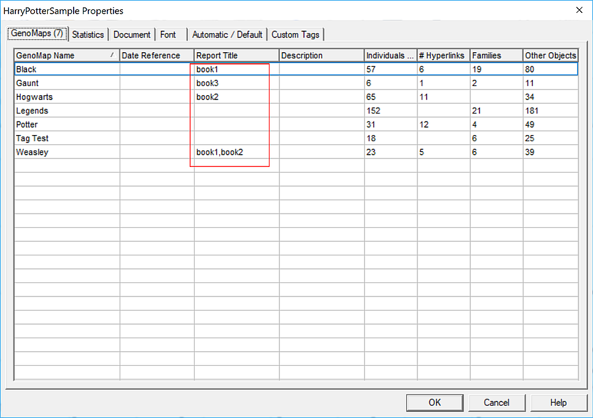593x418 pixels.
Task: Click other objects count 49 for Potter
Action: tap(529, 125)
